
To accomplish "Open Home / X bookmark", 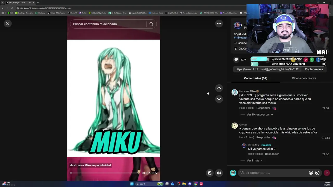I will tap(72, 13).
